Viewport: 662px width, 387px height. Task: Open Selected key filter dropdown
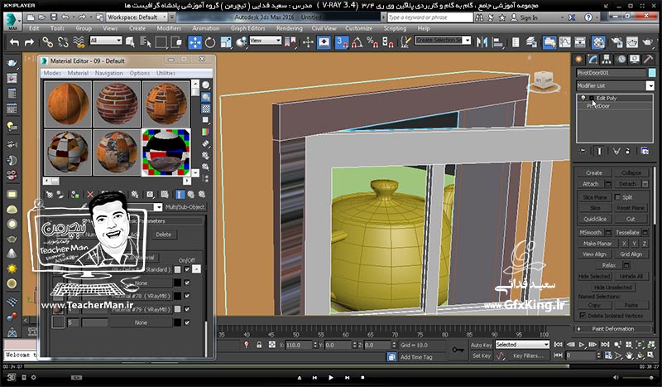(x=522, y=345)
